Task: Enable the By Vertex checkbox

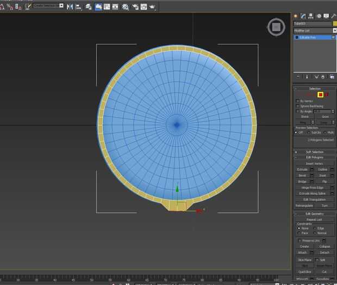Action: (x=298, y=101)
